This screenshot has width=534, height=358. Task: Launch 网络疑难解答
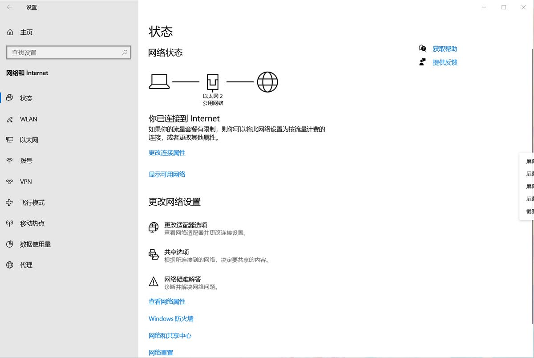pyautogui.click(x=182, y=279)
